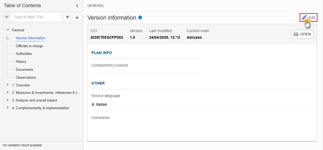Click the info icon beside Version information
The width and height of the screenshot is (323, 150).
pyautogui.click(x=140, y=17)
